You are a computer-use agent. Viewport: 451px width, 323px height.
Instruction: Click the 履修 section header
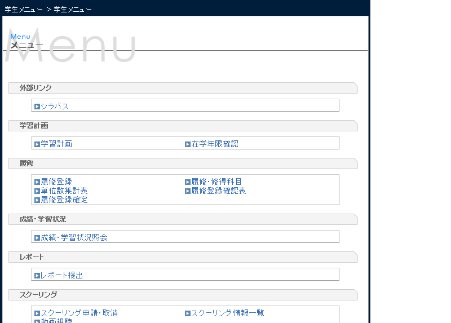(183, 163)
